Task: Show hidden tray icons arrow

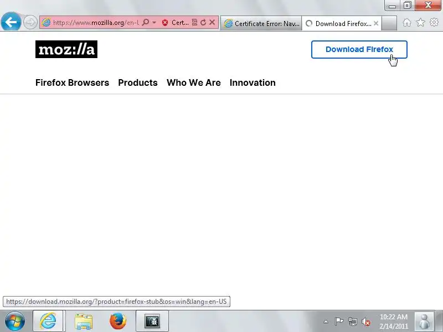Action: click(326, 321)
